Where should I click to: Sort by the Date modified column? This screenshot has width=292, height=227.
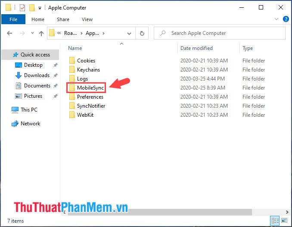[196, 48]
